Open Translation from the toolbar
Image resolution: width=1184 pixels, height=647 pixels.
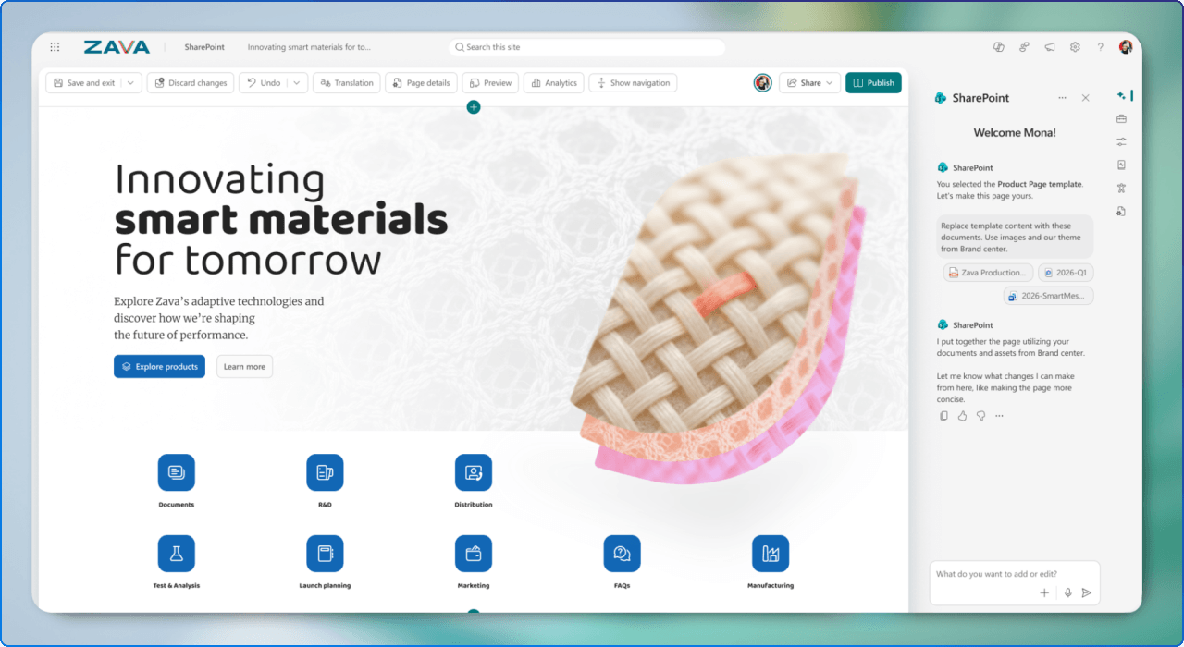(x=347, y=83)
